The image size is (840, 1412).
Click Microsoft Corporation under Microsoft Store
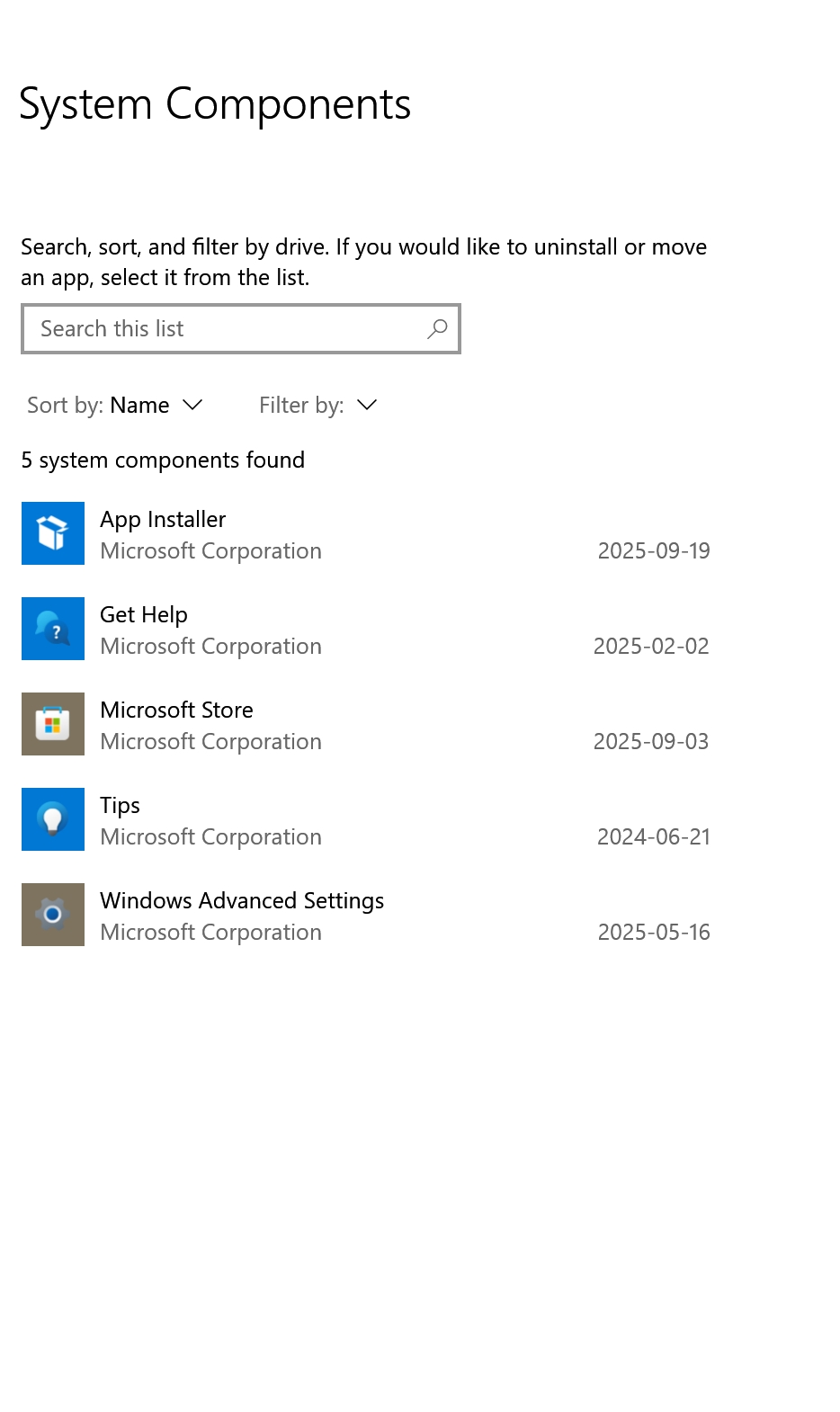[x=210, y=742]
